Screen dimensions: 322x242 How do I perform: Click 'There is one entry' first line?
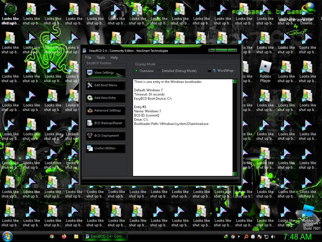click(168, 82)
